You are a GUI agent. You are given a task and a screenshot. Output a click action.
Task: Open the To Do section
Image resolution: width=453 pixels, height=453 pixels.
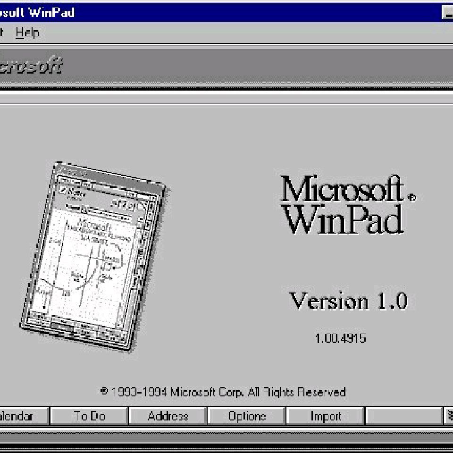point(89,416)
